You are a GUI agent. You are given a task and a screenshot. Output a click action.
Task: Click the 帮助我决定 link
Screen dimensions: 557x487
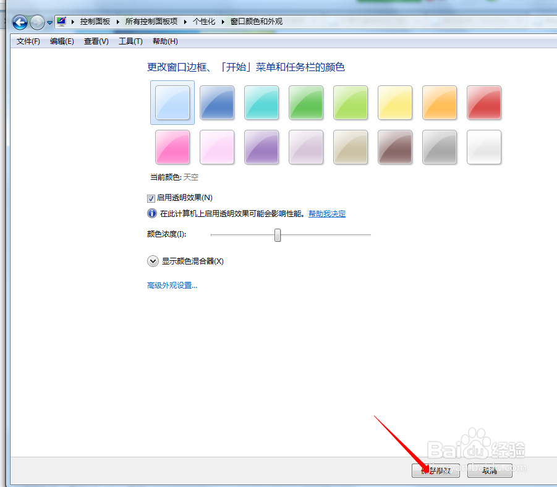(x=328, y=213)
